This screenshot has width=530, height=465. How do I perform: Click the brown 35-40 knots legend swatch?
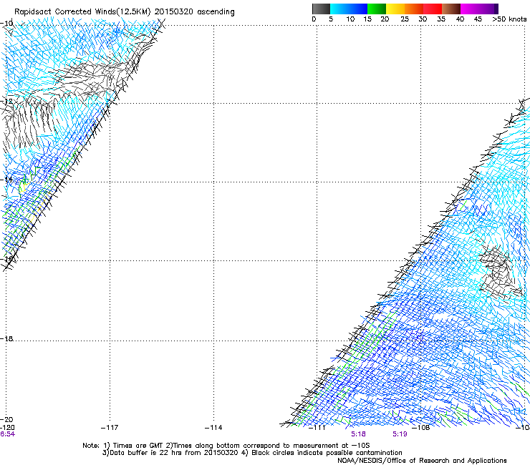[x=451, y=9]
